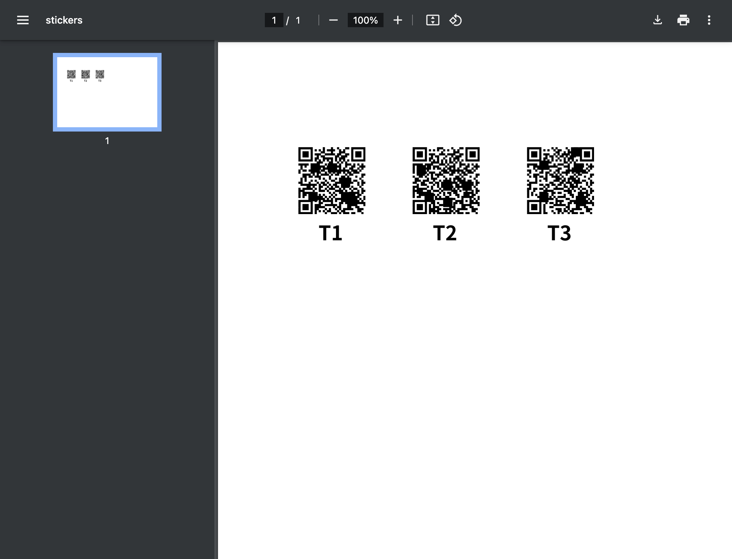Screen dimensions: 732x559
Task: Toggle the sidebar hamburger menu
Action: (23, 20)
